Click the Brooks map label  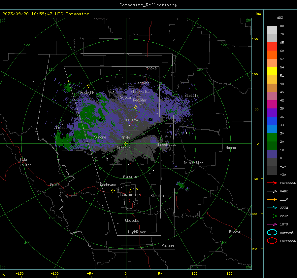tap(235, 231)
